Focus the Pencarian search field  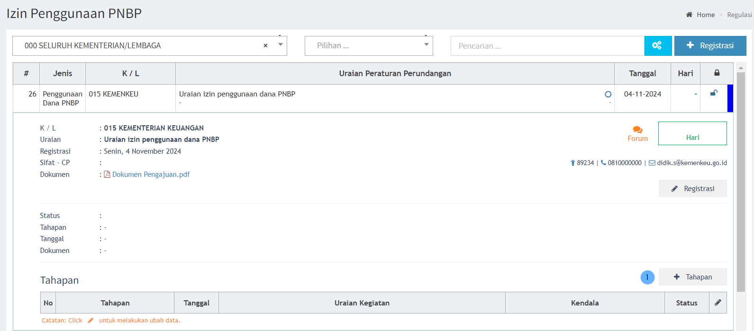click(547, 46)
